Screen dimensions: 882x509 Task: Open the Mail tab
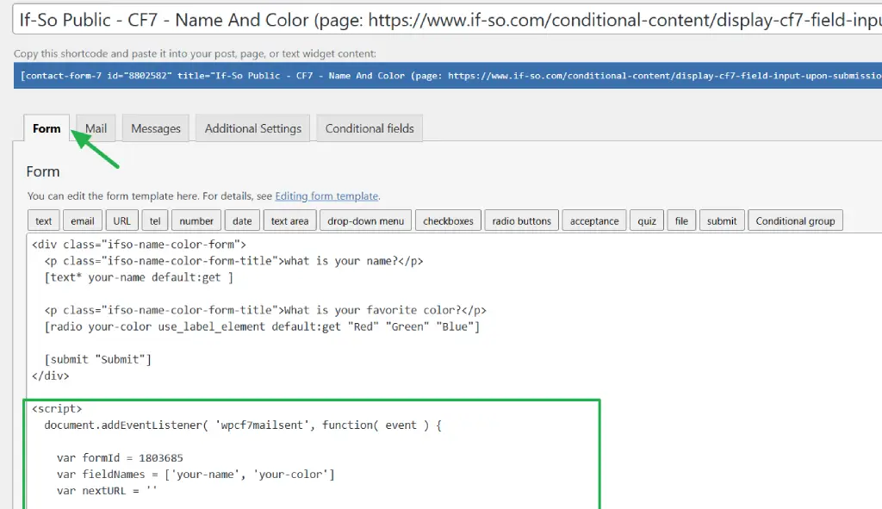click(x=96, y=128)
